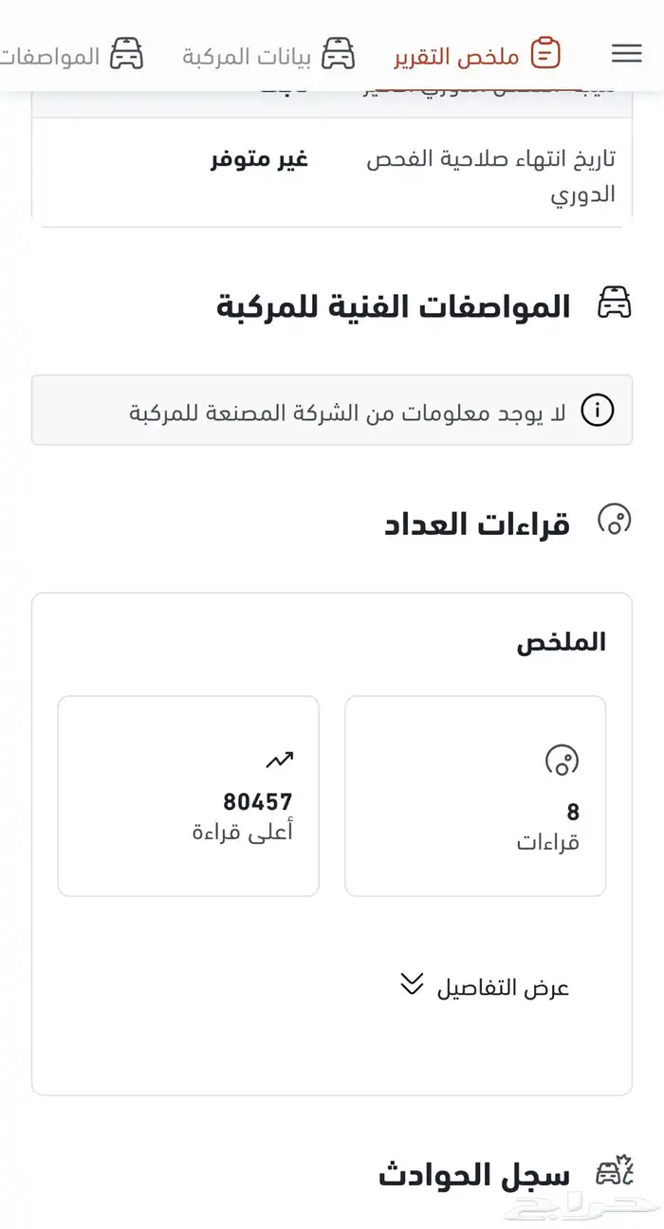Click the gauge icon above the 8 readings count
664x1229 pixels.
563,759
